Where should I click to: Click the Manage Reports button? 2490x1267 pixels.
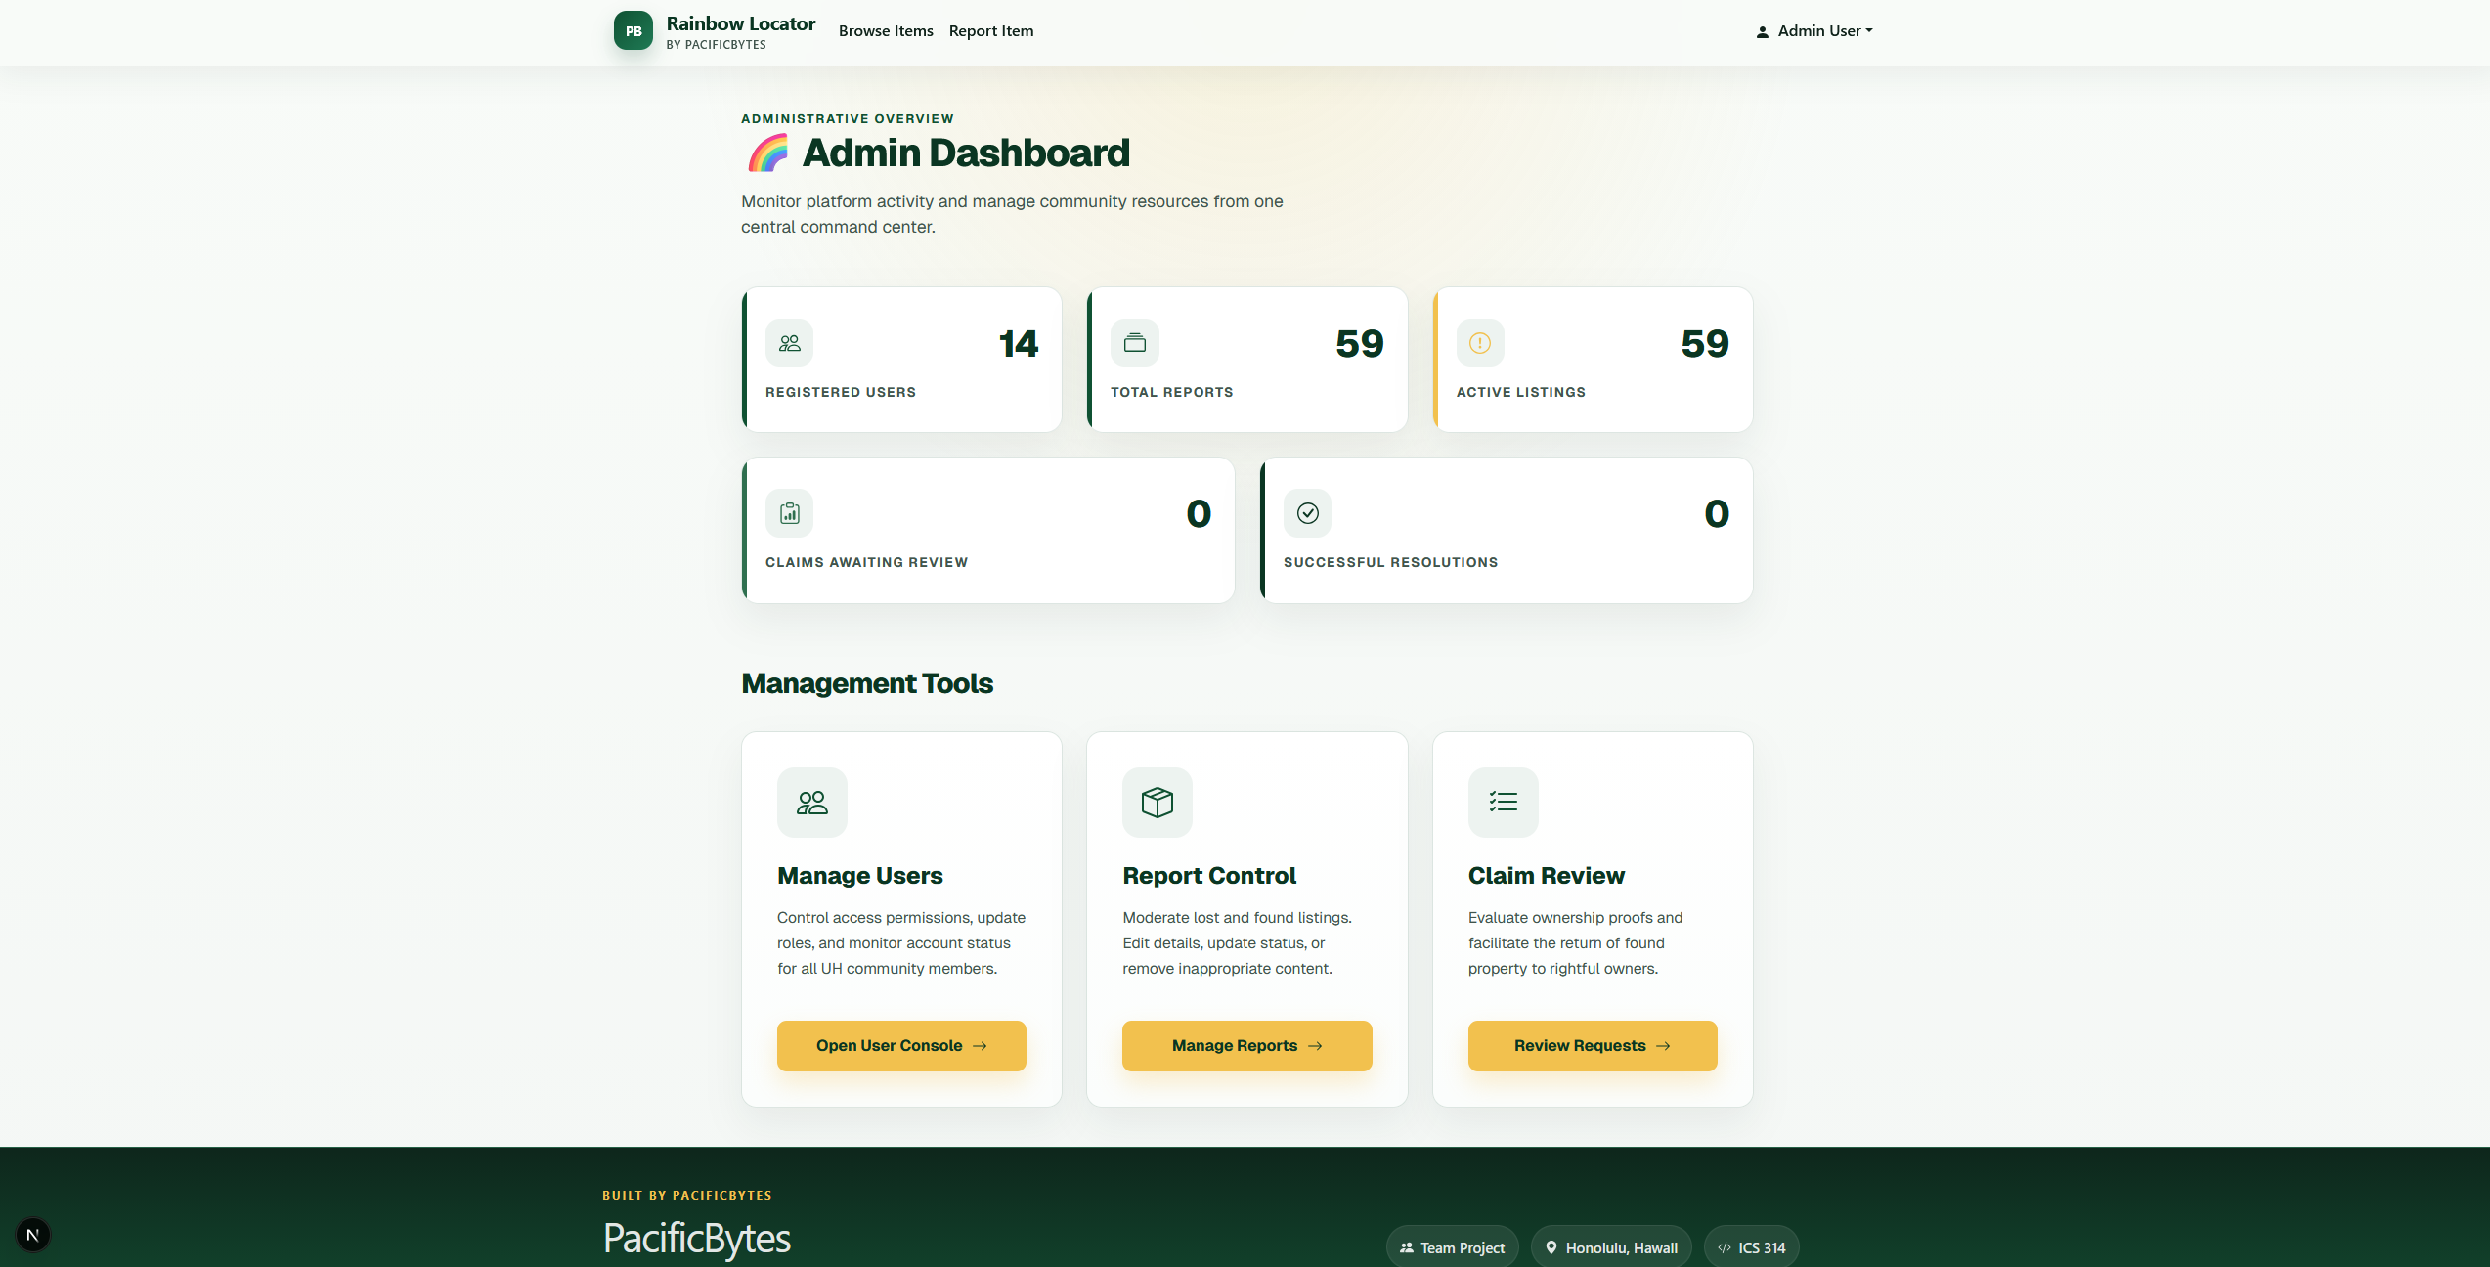1246,1046
